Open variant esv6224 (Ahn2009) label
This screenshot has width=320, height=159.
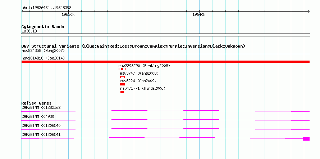click(x=138, y=81)
